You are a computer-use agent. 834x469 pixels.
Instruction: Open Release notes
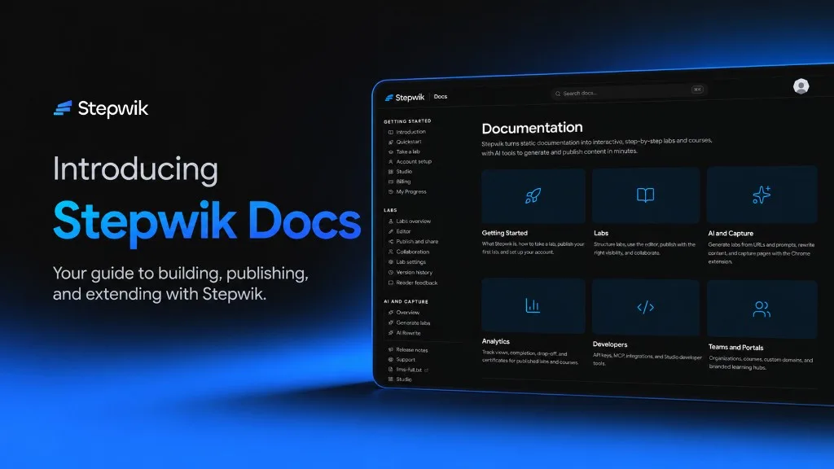[x=411, y=350]
